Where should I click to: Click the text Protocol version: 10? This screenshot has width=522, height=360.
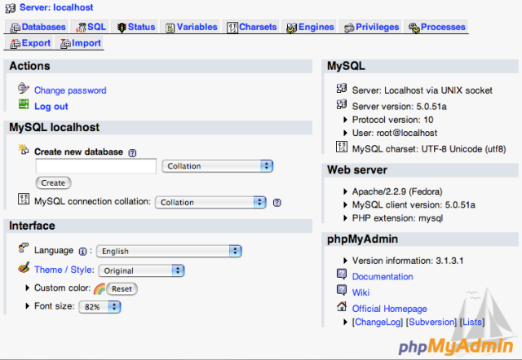click(393, 120)
